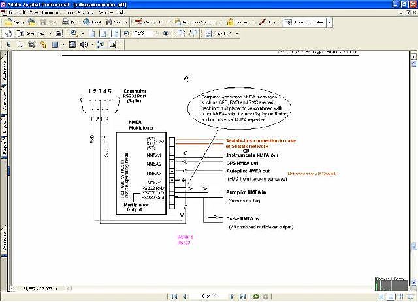Click the zoom out minus button

(127, 33)
